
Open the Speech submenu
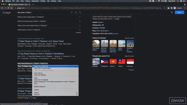point(55,93)
